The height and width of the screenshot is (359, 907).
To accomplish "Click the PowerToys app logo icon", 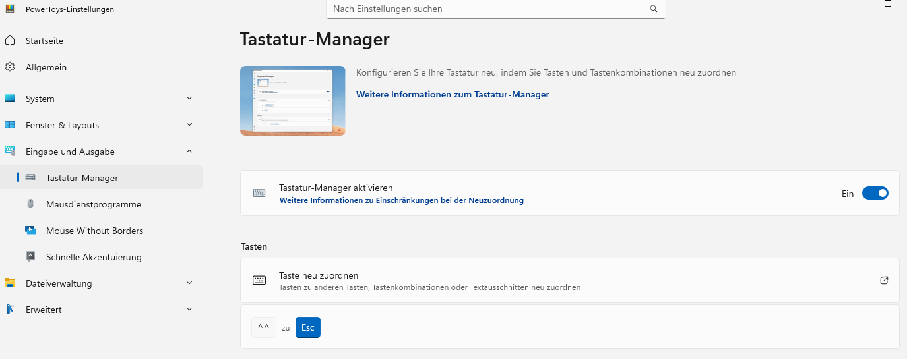I will pyautogui.click(x=10, y=9).
